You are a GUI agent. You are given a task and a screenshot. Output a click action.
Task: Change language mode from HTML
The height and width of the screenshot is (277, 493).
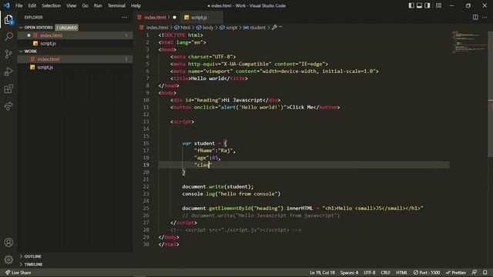coord(401,272)
